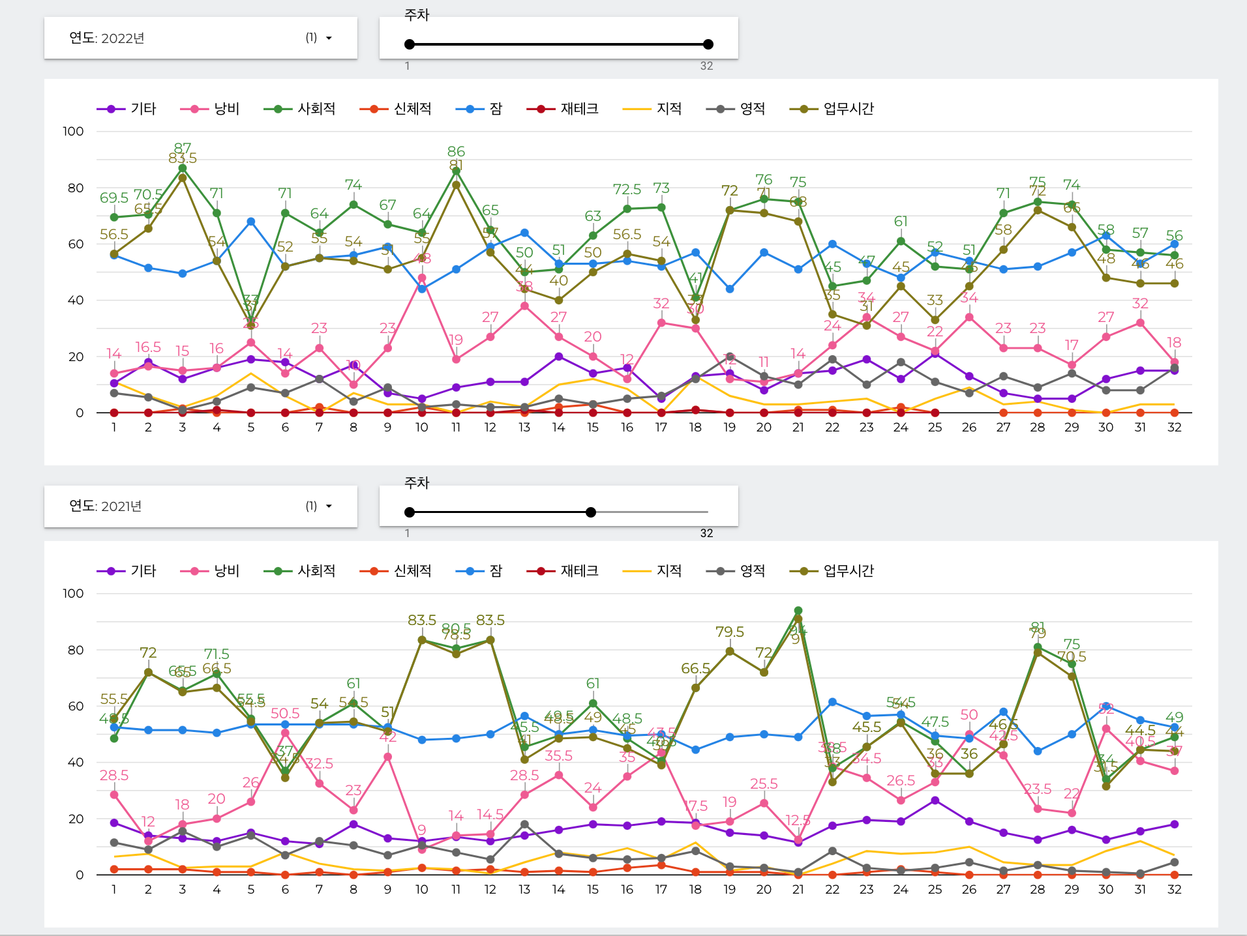Toggle 기타 series in bottom chart legend
The image size is (1247, 936).
point(127,571)
